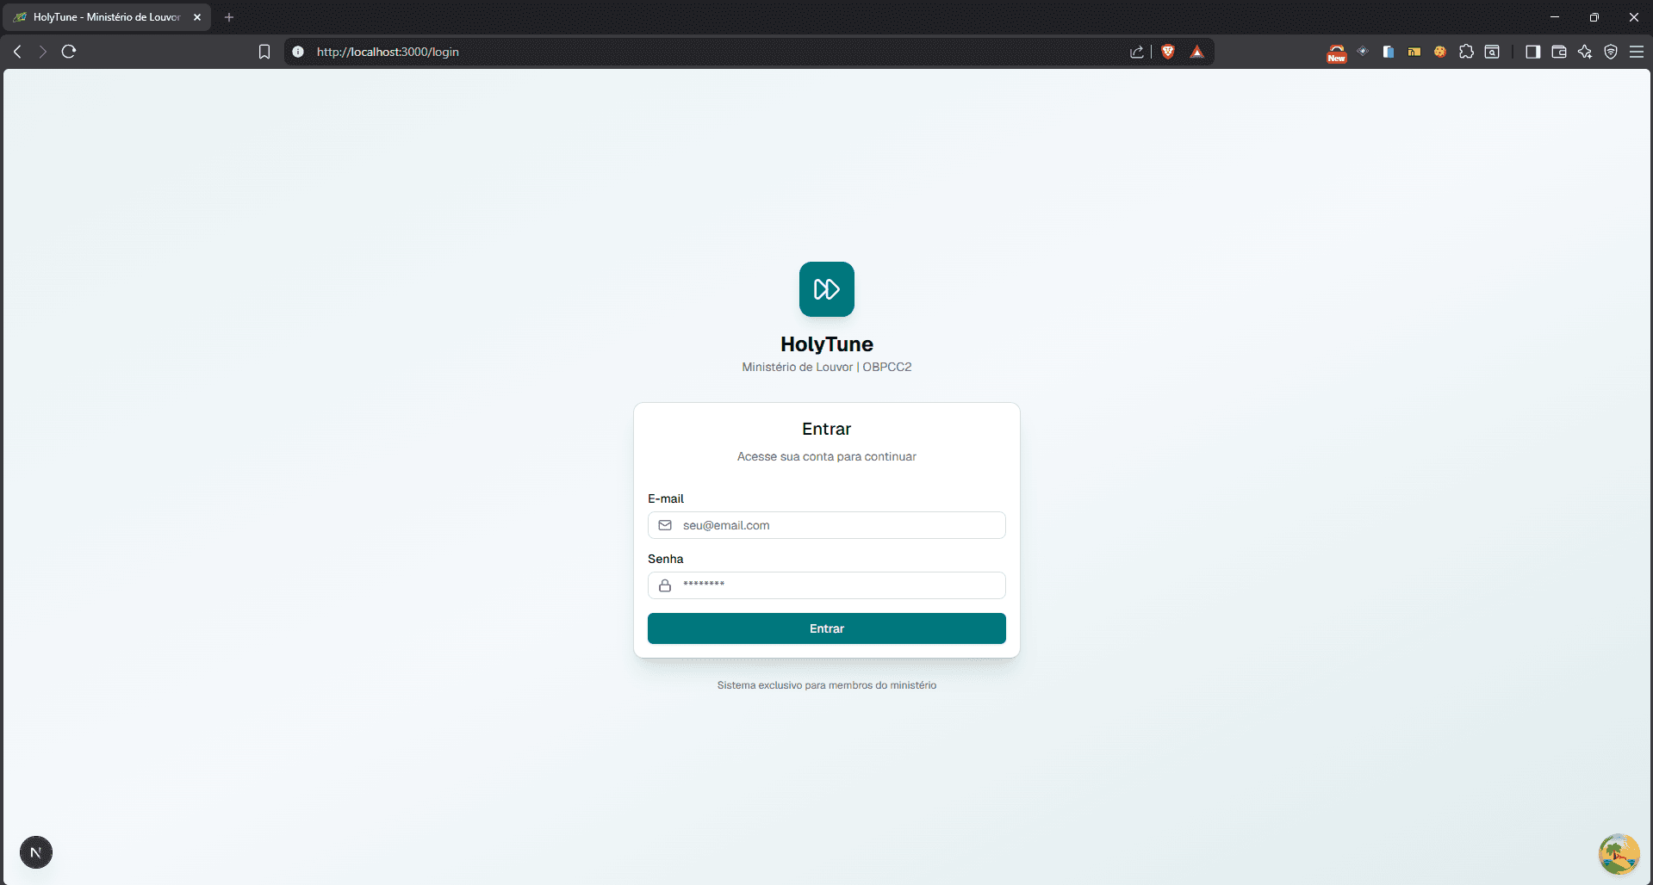Click 'Sistema exclusivo para membros do ministério' text

tap(827, 685)
